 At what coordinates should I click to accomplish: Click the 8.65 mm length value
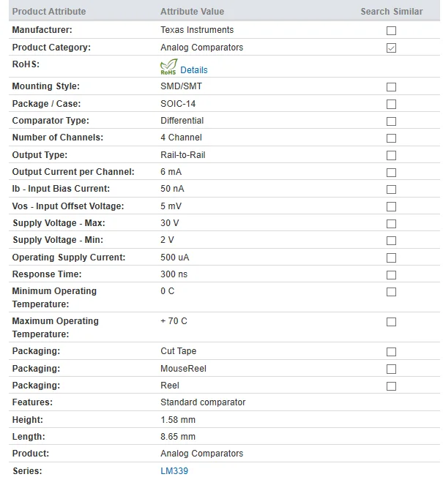(178, 437)
